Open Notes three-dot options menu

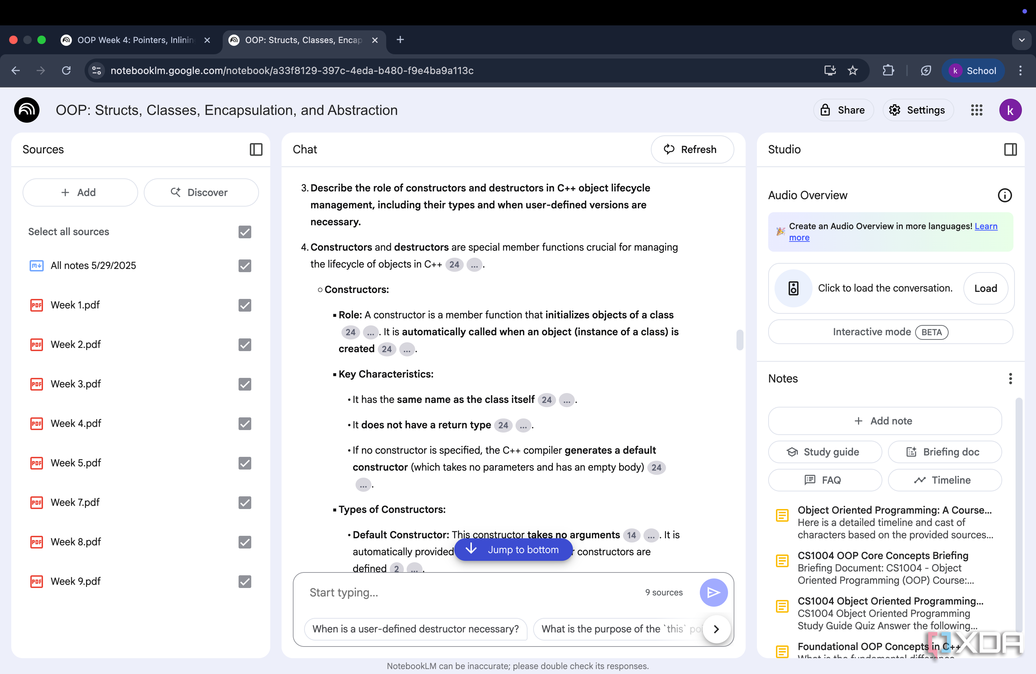pos(1010,378)
